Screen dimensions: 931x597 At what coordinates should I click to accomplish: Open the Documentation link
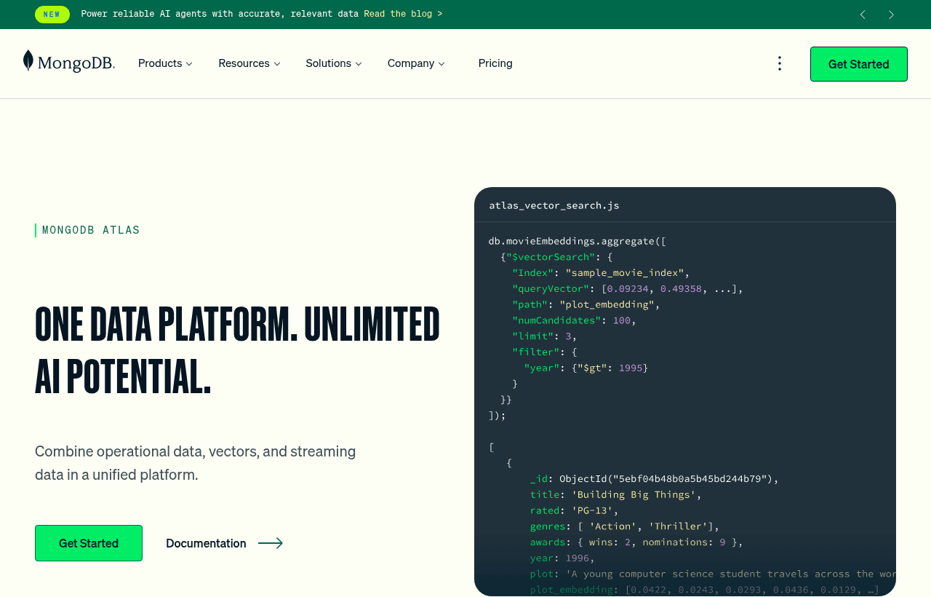[x=206, y=543]
